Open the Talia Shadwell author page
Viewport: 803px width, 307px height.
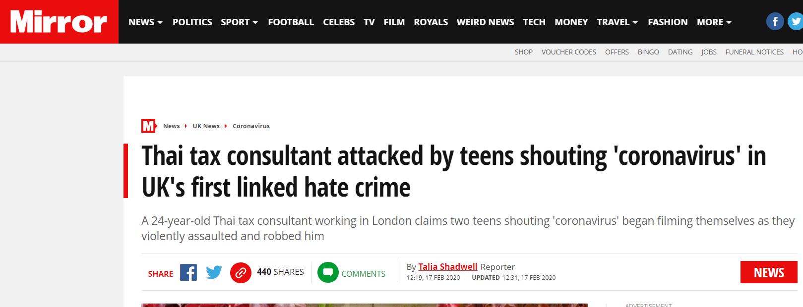point(448,266)
